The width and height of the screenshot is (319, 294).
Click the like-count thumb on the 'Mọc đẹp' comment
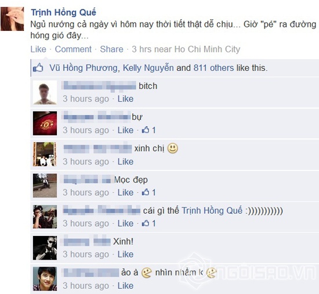(146, 192)
